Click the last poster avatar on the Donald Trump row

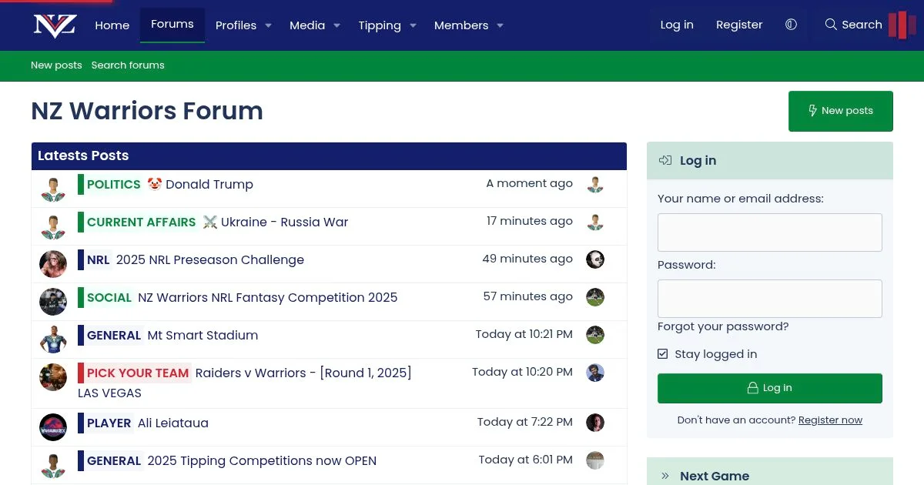coord(594,184)
